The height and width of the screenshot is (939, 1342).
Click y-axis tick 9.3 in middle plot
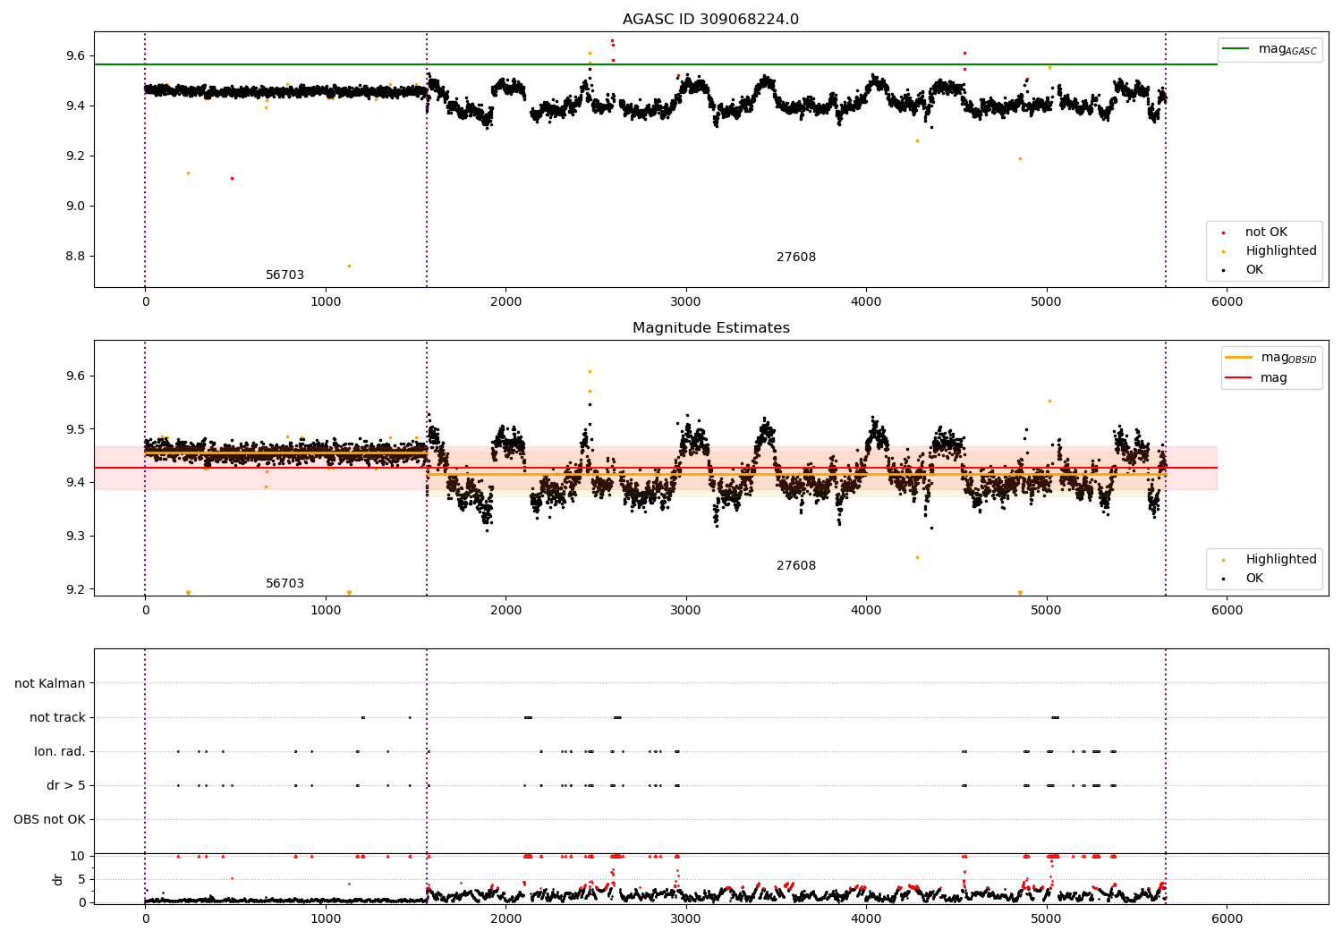[75, 537]
